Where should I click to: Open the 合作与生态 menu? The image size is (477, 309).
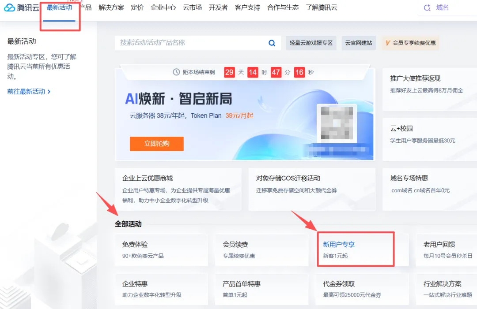283,7
